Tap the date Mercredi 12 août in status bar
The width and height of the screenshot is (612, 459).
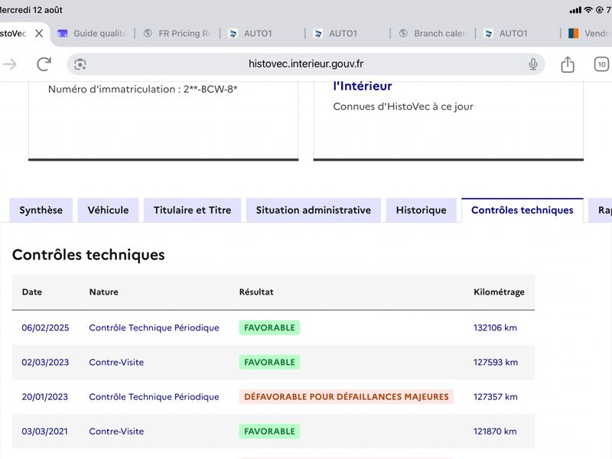tap(31, 10)
